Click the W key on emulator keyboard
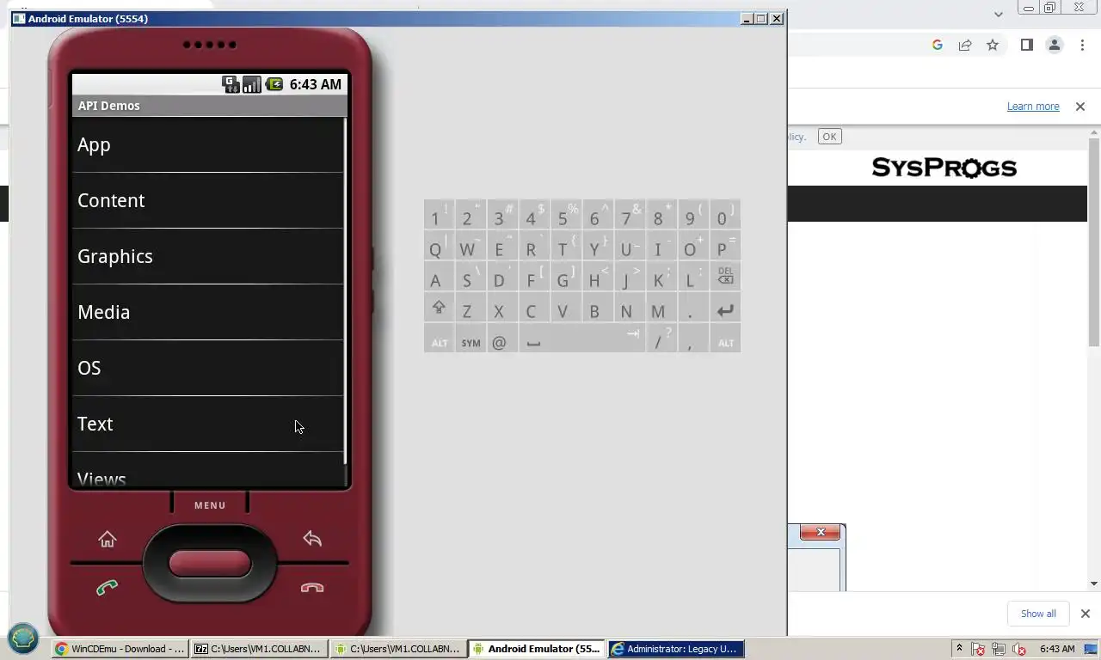The image size is (1101, 660). (x=471, y=246)
